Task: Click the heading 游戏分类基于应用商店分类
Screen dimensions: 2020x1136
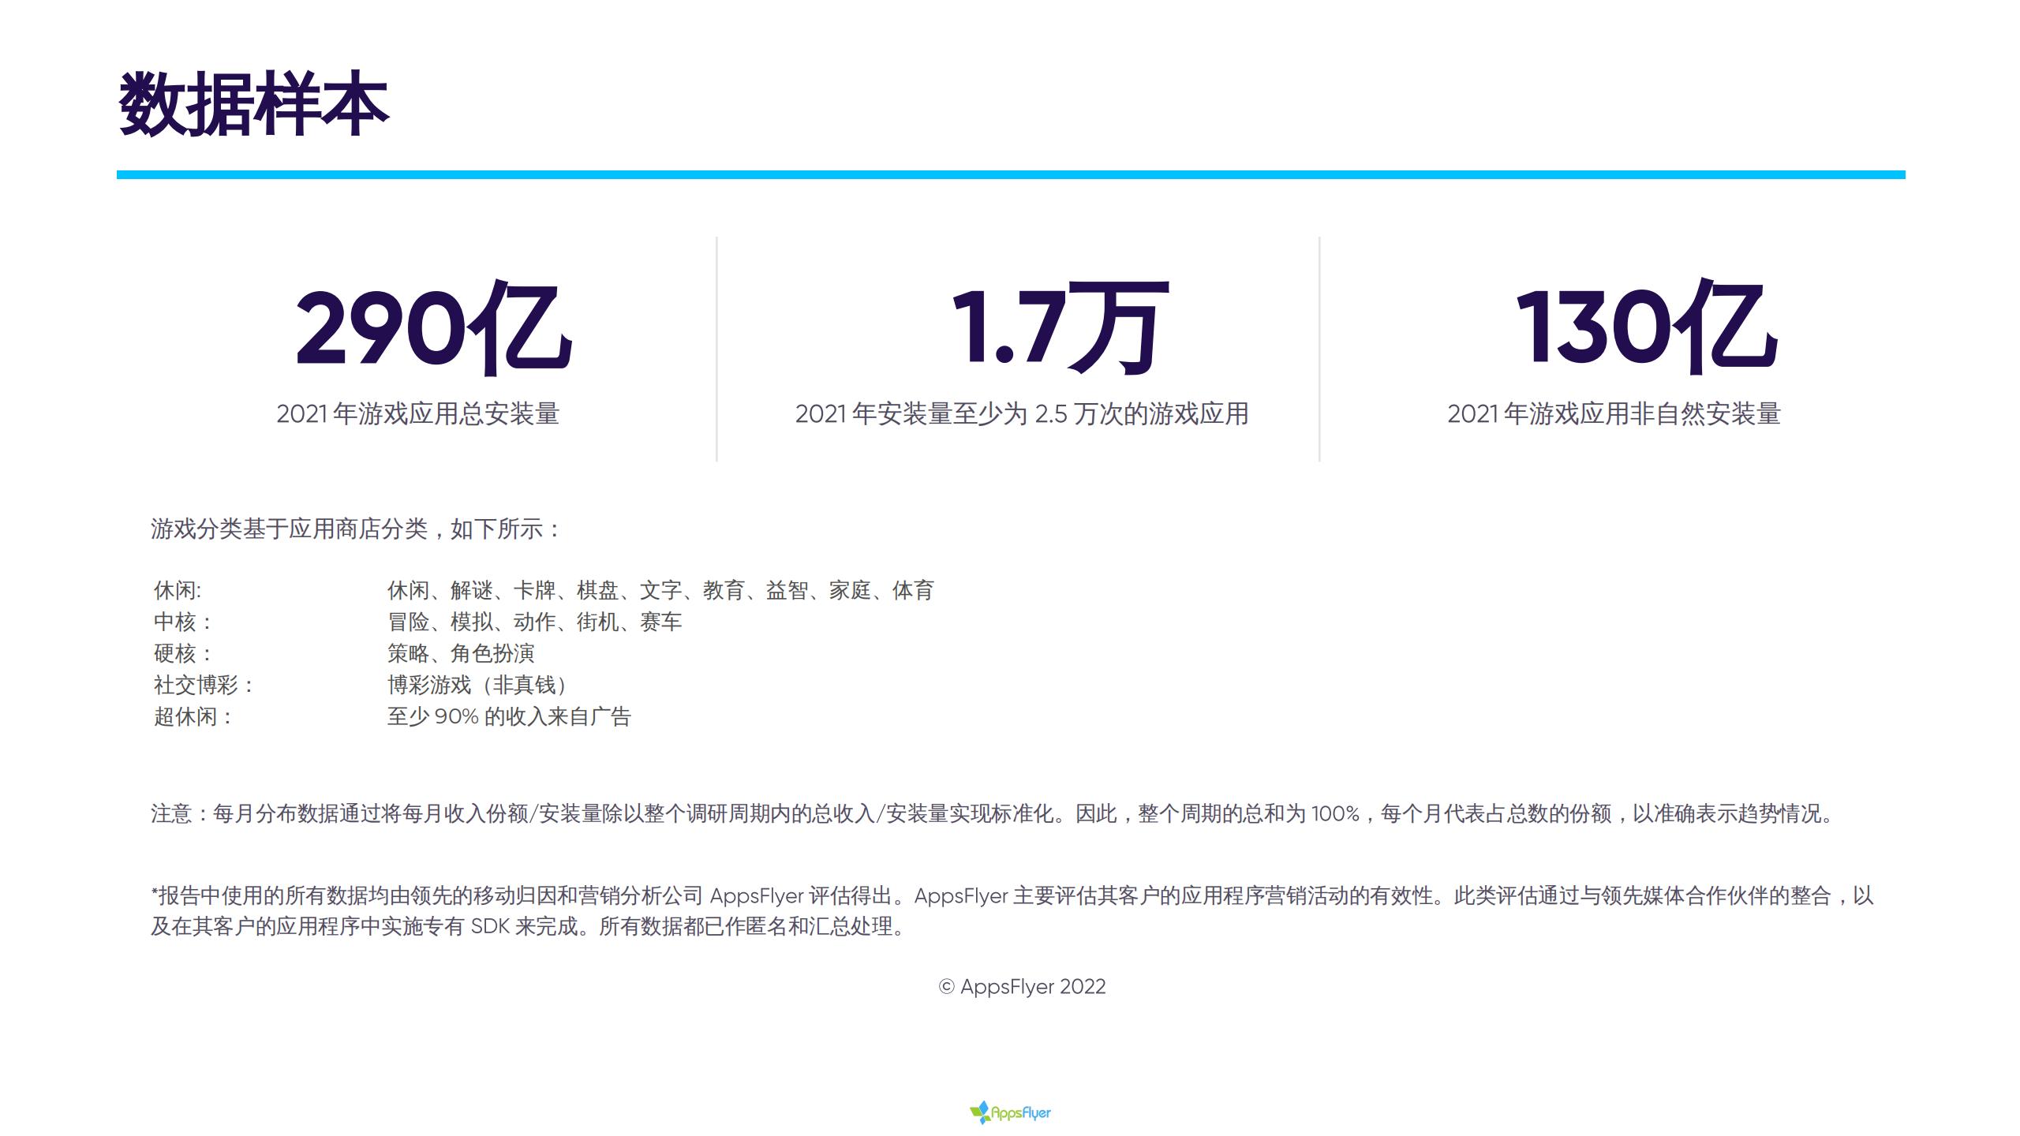Action: [355, 529]
